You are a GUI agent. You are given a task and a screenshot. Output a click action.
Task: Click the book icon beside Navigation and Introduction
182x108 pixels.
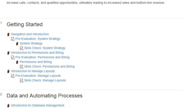(x=8, y=35)
